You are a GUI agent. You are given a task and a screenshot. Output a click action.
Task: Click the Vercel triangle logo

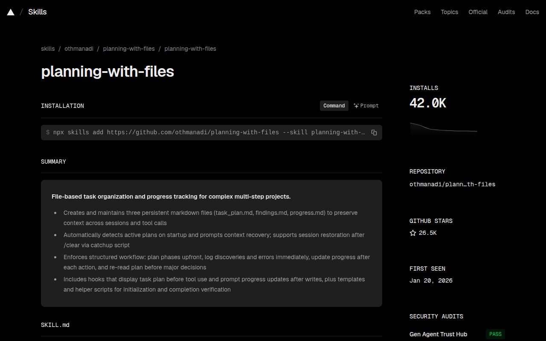[11, 12]
